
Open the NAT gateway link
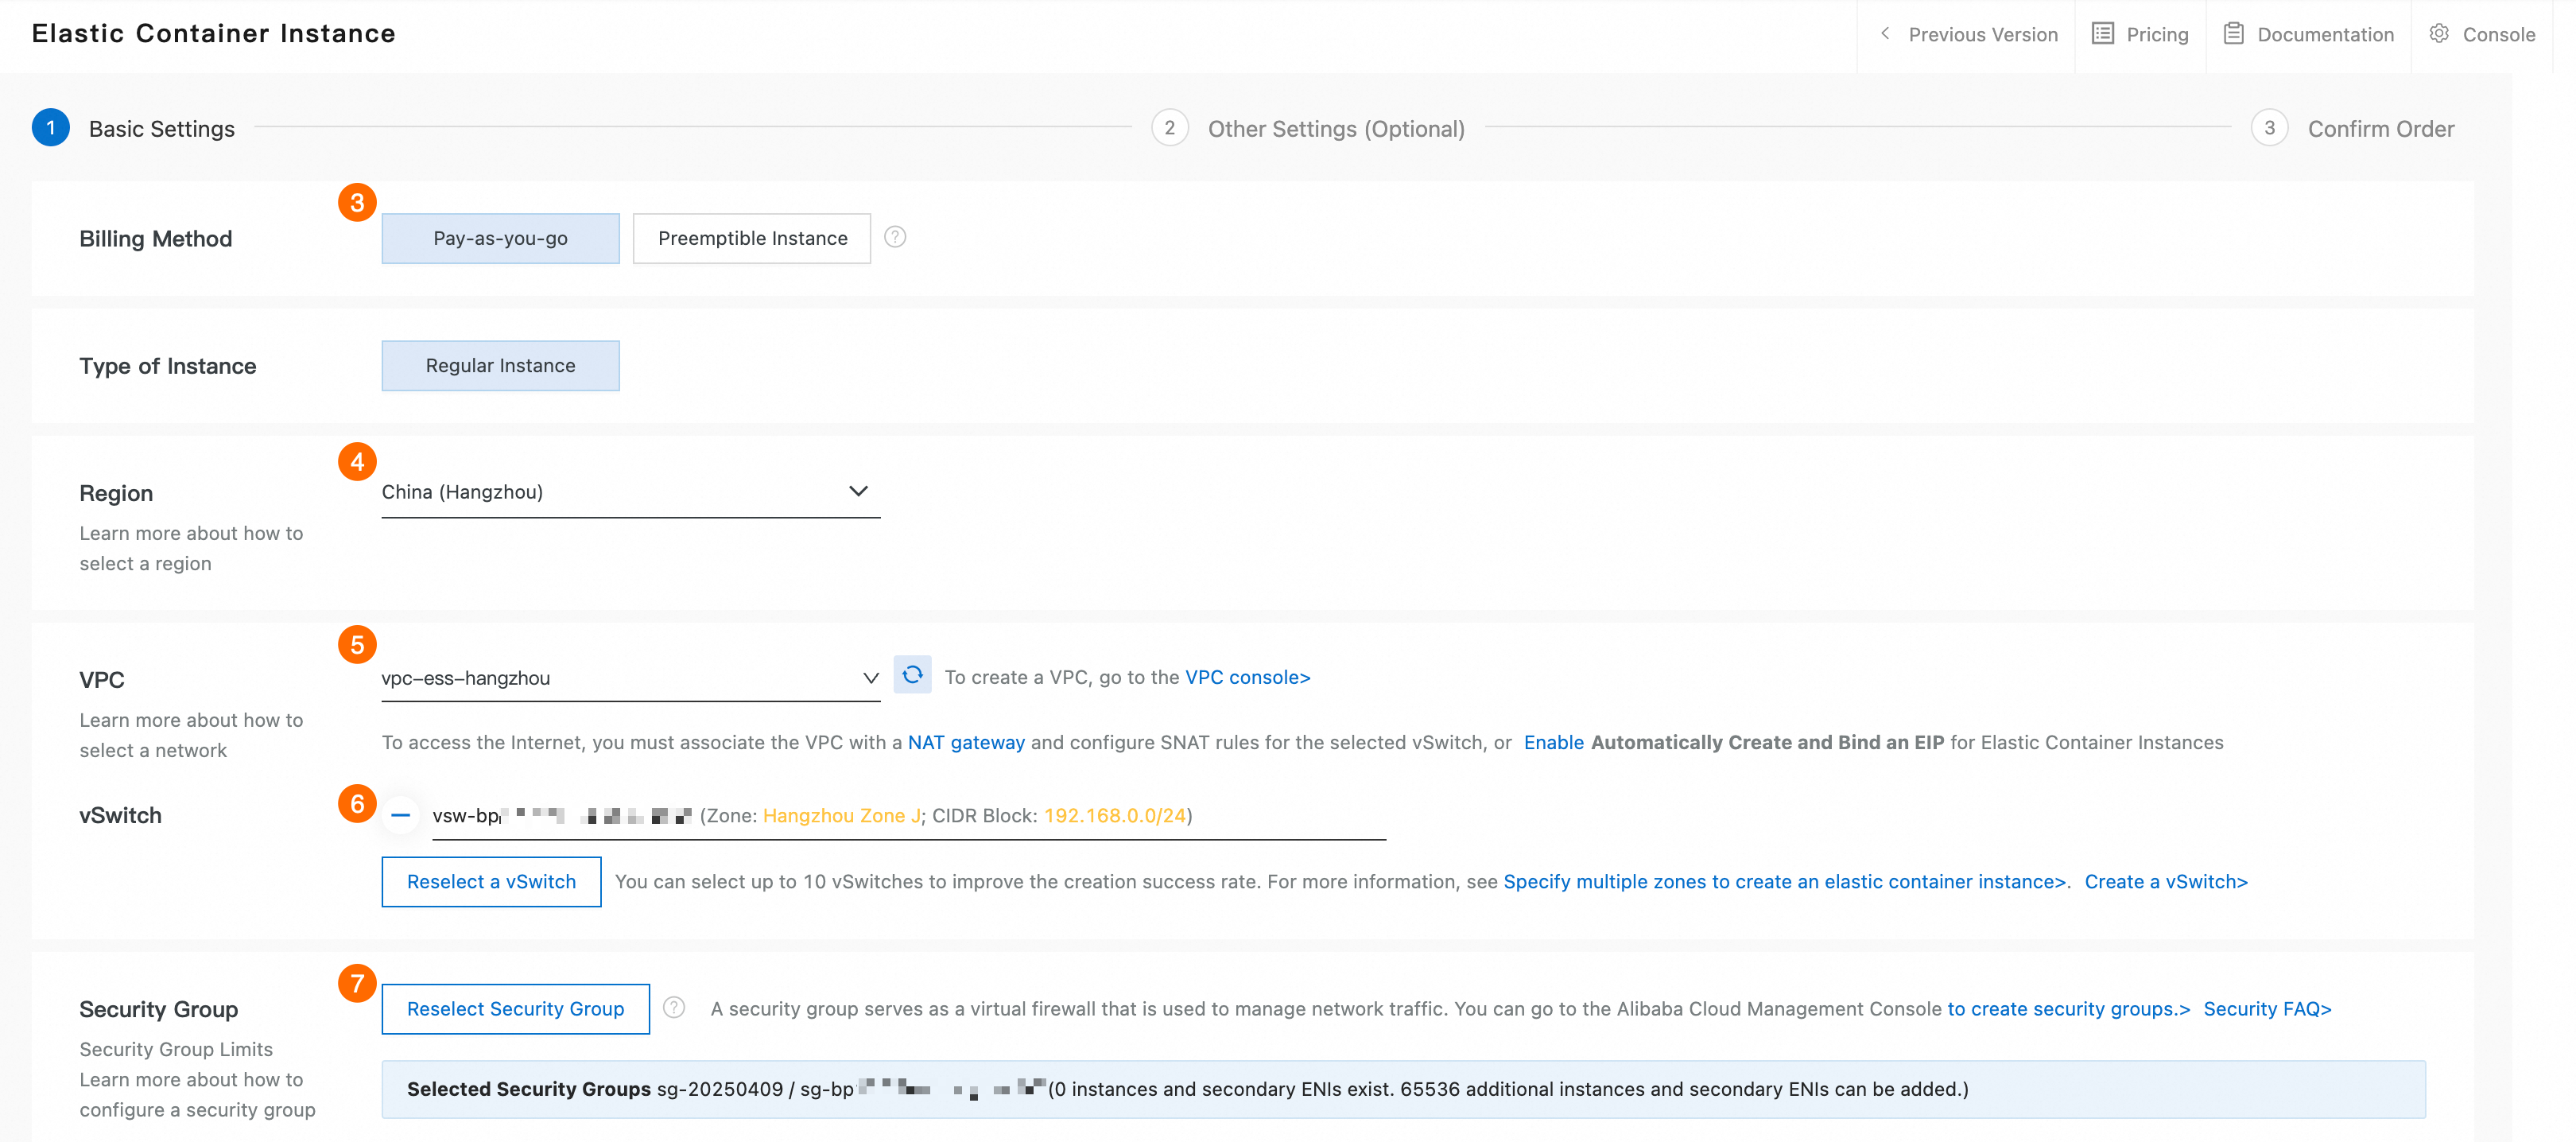pos(965,742)
